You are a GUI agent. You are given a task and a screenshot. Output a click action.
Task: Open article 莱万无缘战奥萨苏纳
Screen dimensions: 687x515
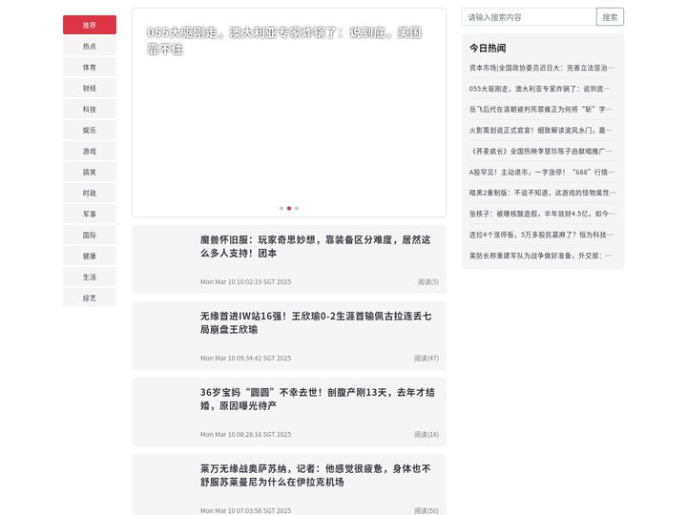[316, 475]
